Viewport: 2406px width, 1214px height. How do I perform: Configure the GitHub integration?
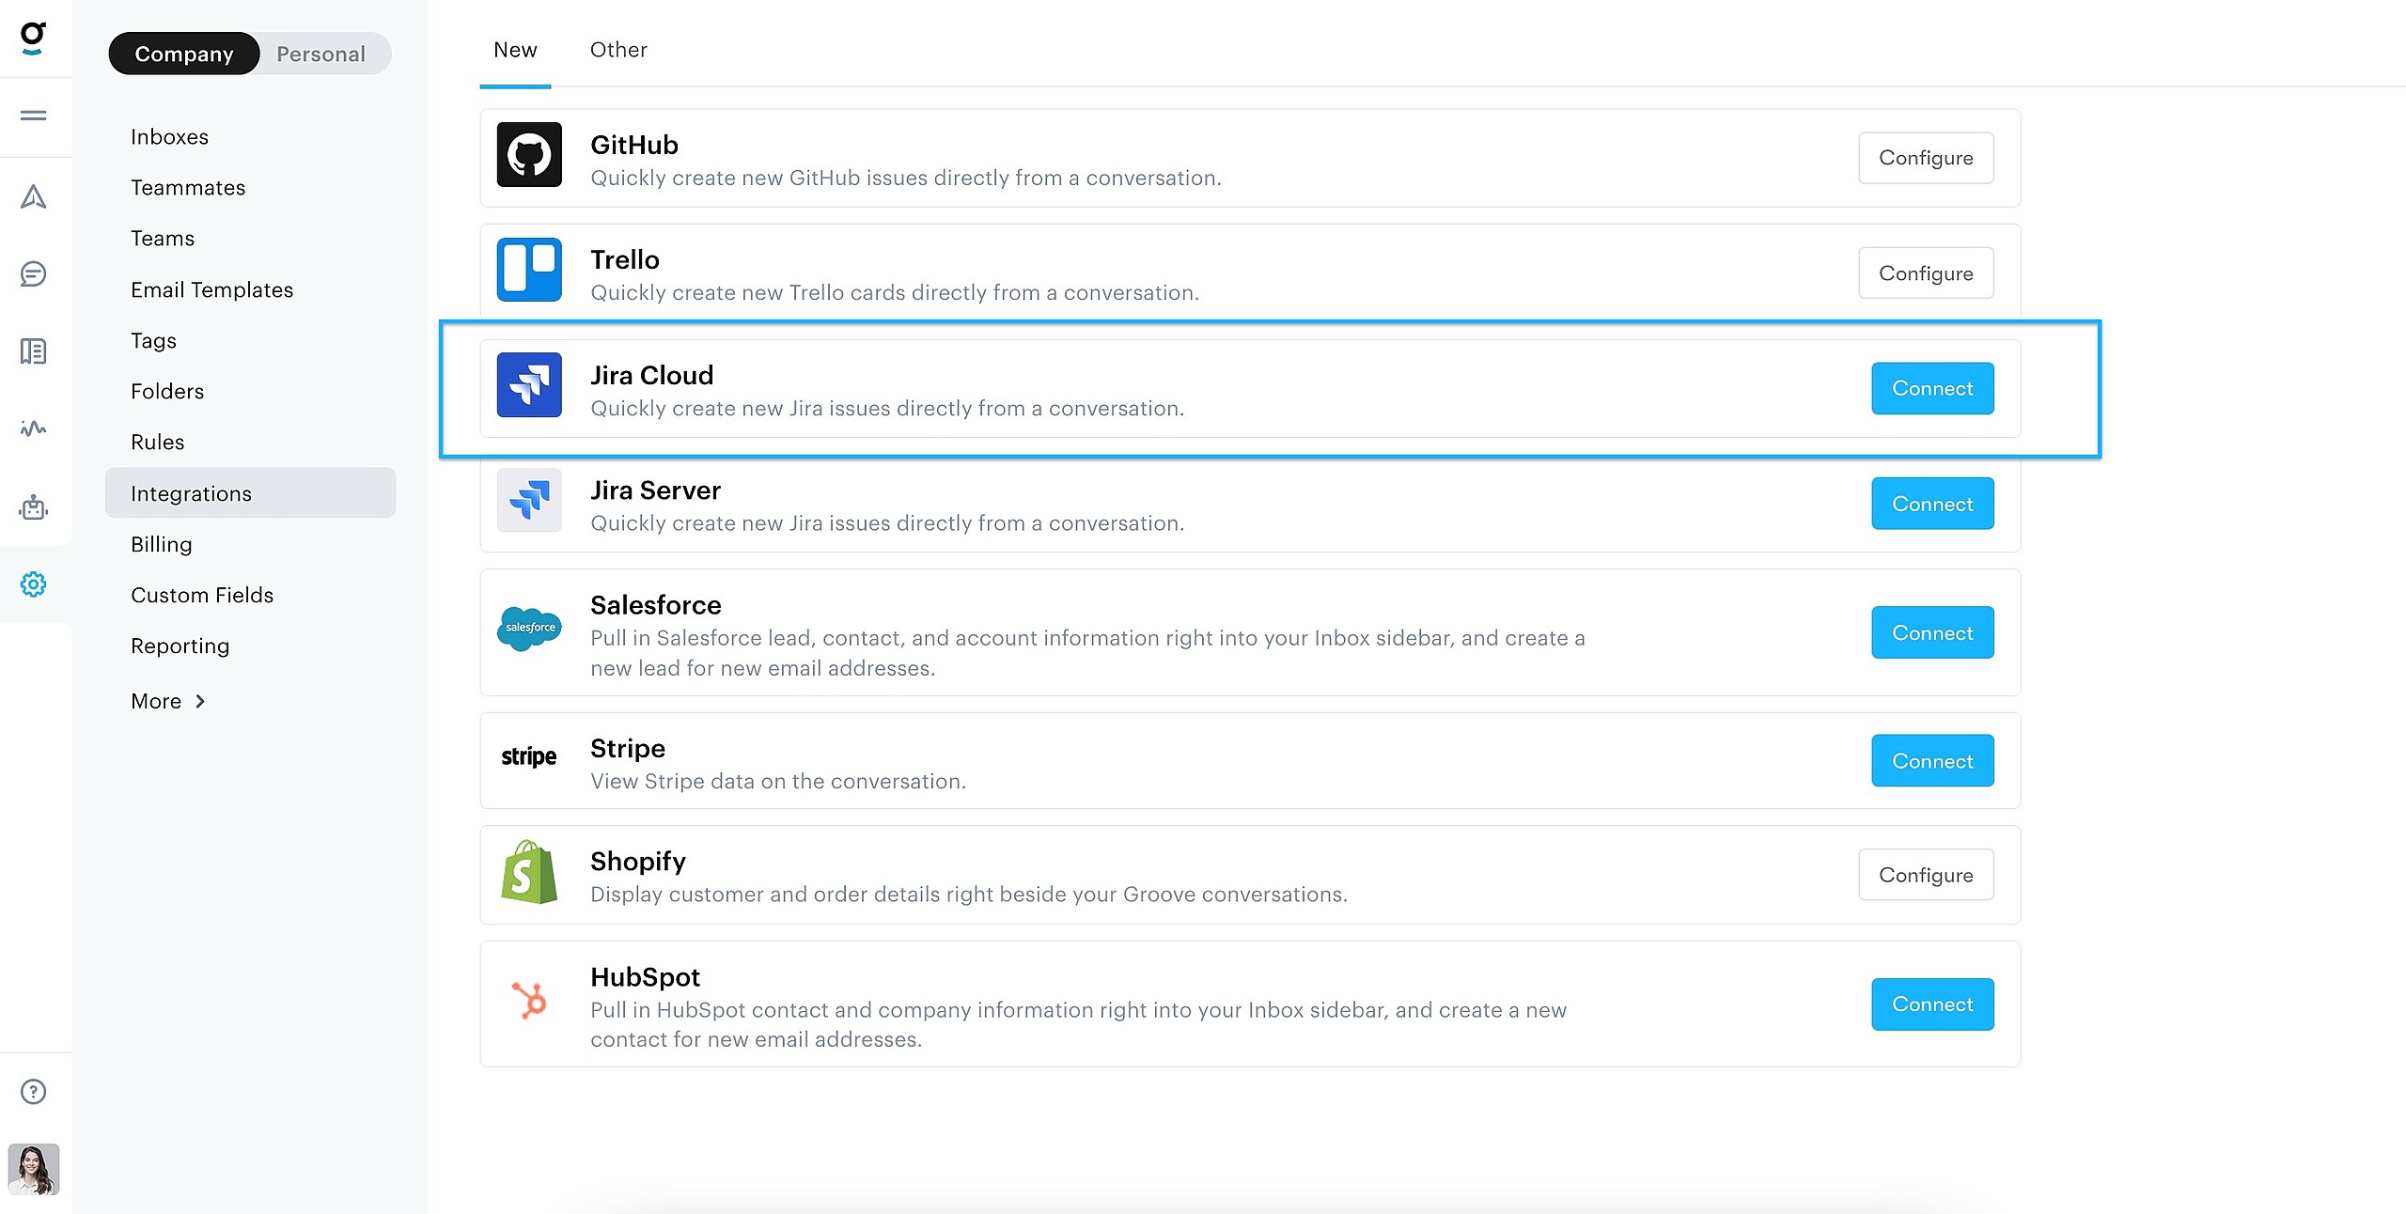pyautogui.click(x=1926, y=158)
